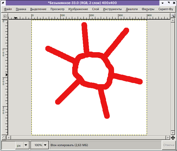Click the white center of the red sun
177x151 pixels.
point(92,70)
